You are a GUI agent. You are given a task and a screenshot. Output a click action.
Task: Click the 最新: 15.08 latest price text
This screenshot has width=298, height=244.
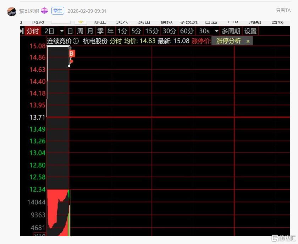point(173,41)
